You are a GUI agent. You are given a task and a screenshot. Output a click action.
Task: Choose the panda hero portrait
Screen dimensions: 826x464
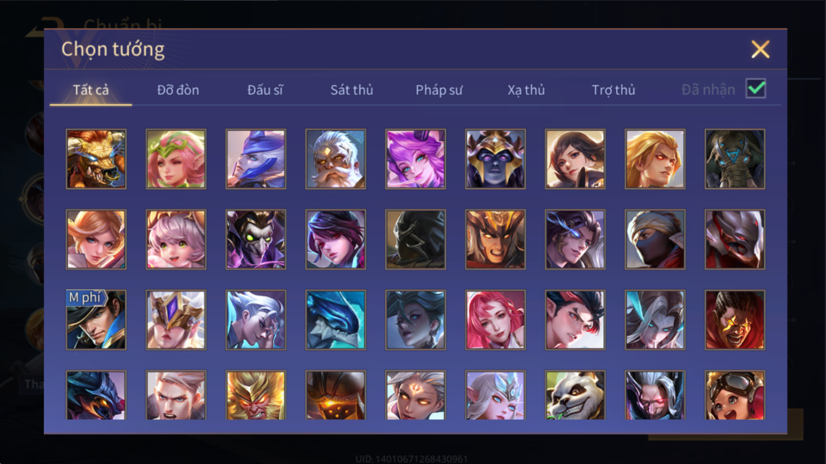575,395
